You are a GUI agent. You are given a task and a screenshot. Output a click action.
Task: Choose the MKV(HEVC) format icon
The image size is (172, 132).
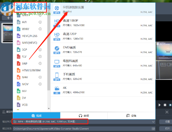point(19,43)
